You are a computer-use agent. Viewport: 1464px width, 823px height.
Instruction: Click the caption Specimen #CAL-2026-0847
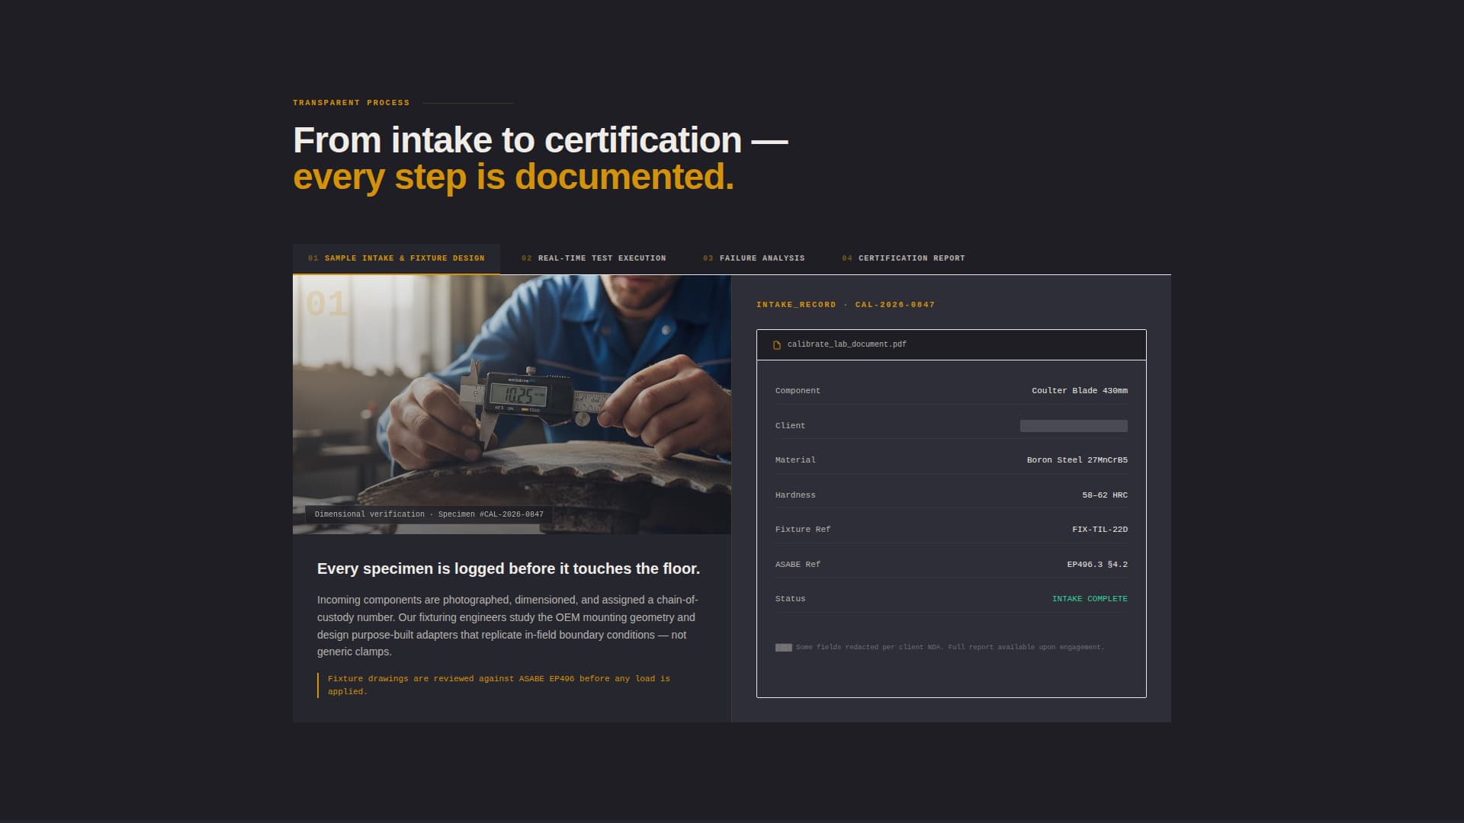429,514
